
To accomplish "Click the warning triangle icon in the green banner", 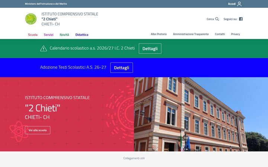I will click(x=44, y=48).
